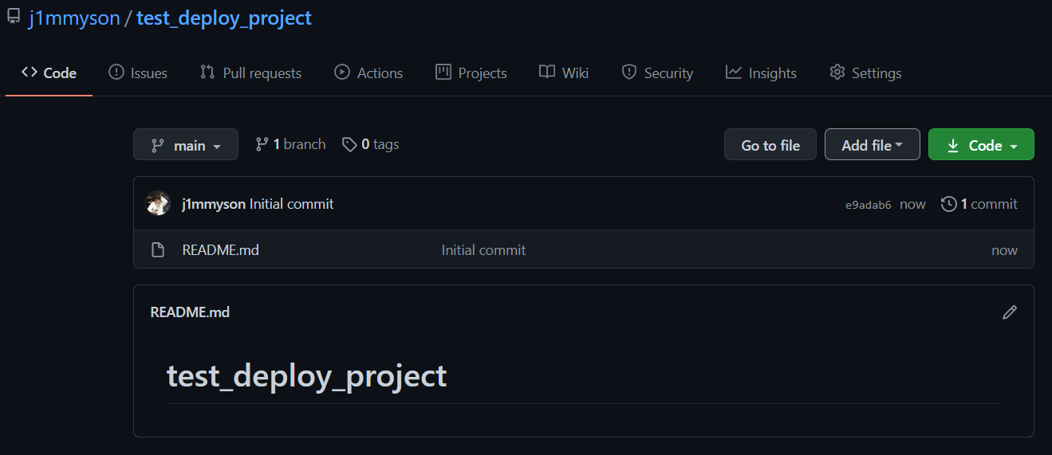Viewport: 1052px width, 455px height.
Task: Click the j1mmyson avatar in commit row
Action: tap(159, 203)
